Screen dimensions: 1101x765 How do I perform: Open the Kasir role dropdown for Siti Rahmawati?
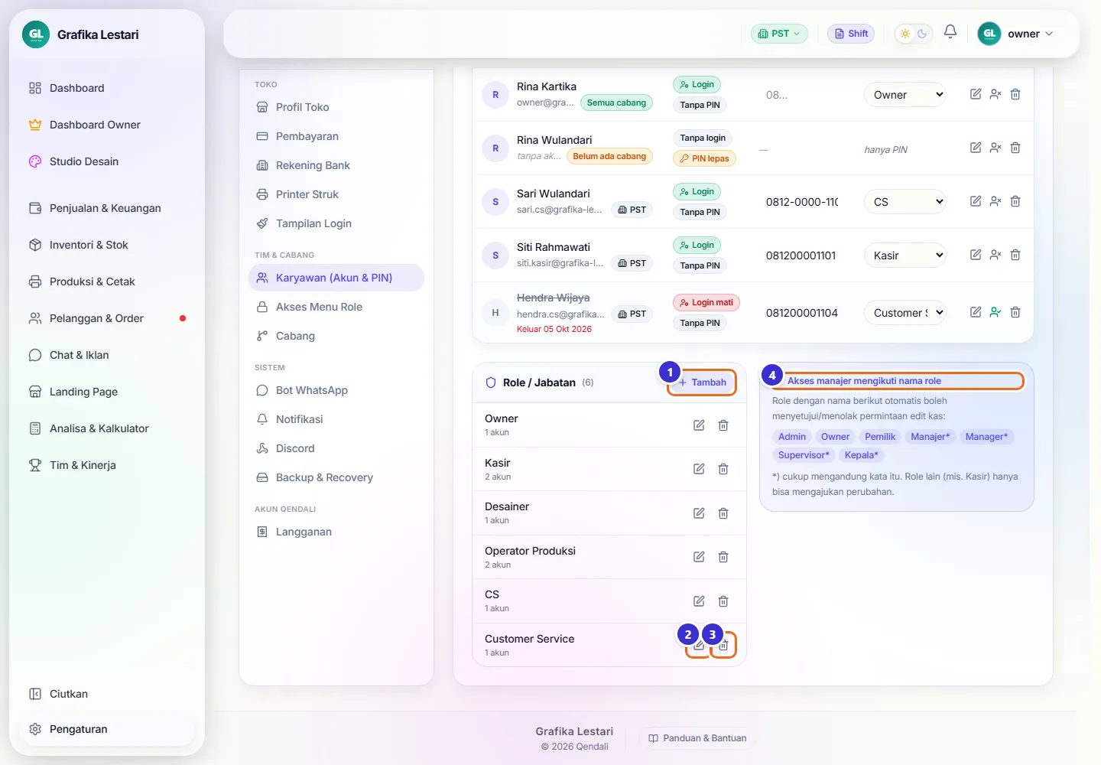905,256
